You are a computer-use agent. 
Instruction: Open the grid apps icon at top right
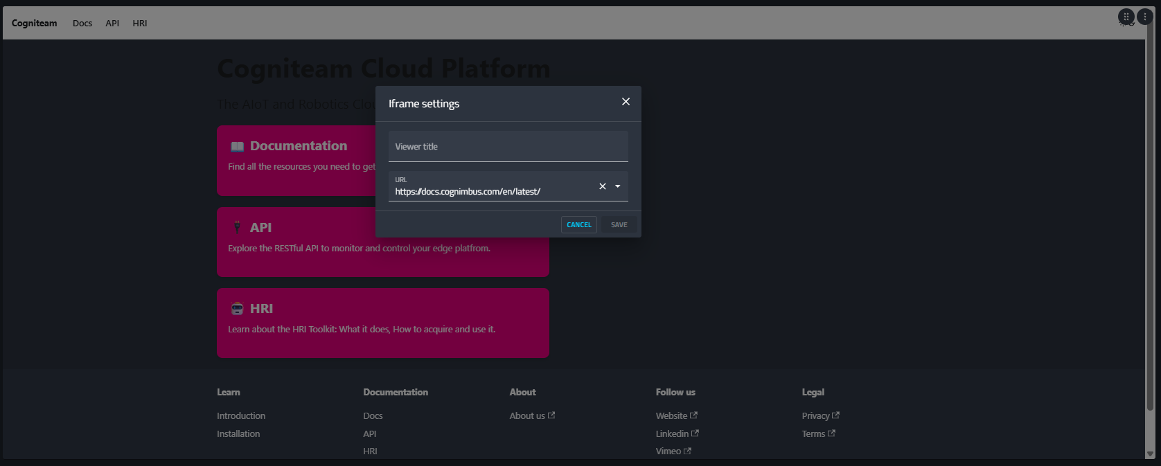1126,17
